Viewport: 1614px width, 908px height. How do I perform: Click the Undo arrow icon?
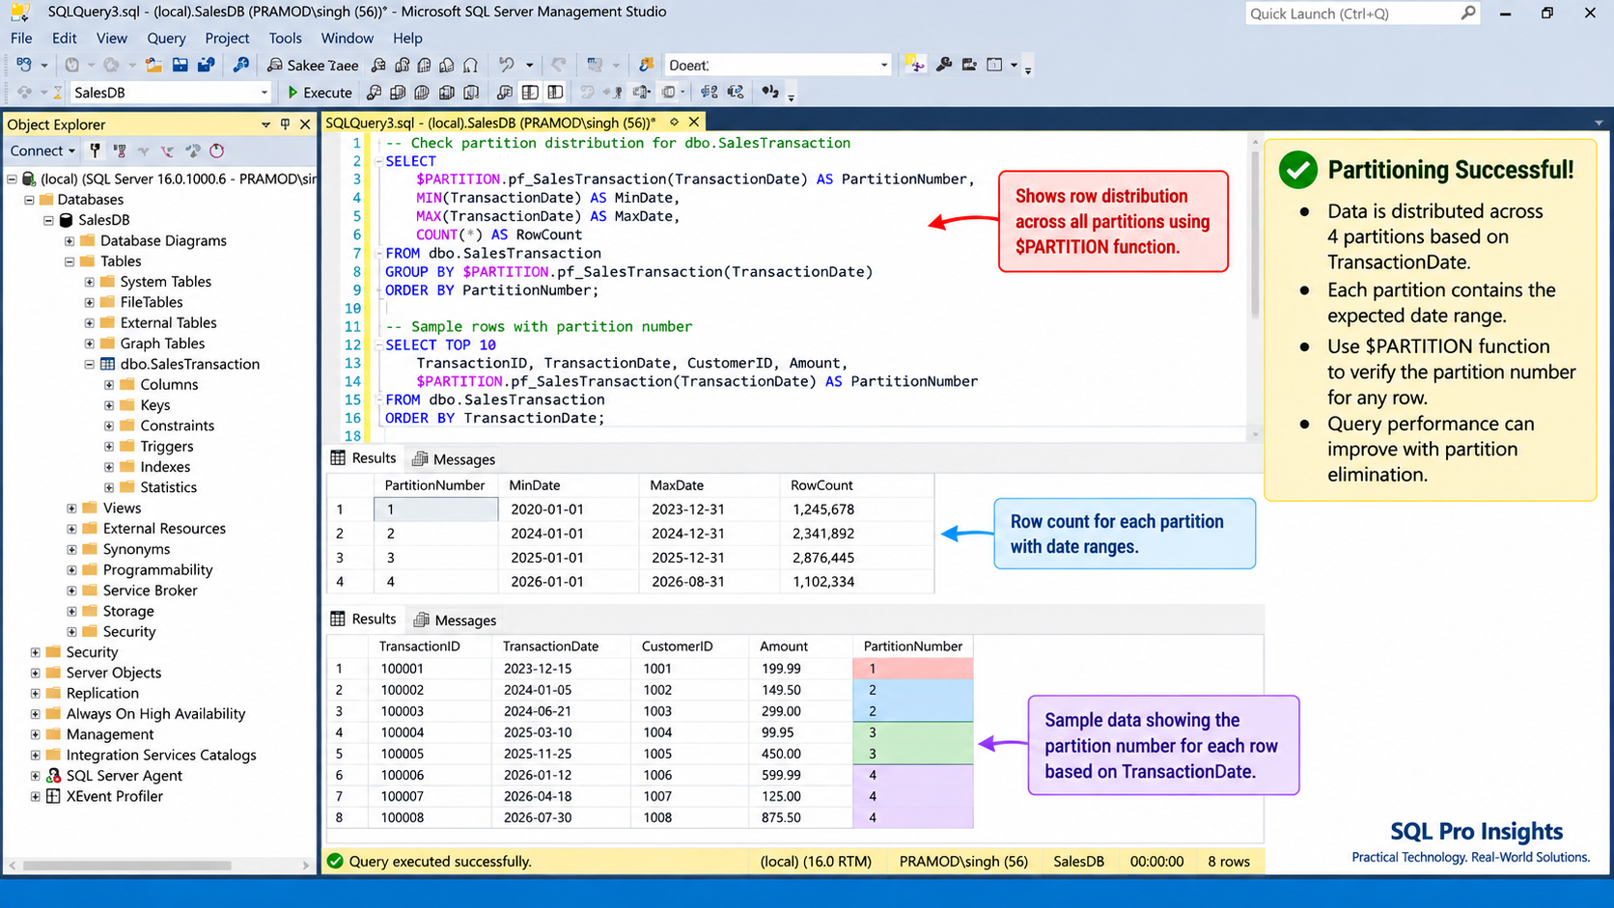click(506, 65)
